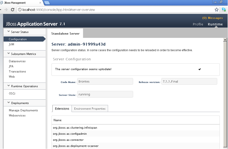Open Manage Deployments in the sidebar
The width and height of the screenshot is (228, 149).
[x=23, y=110]
